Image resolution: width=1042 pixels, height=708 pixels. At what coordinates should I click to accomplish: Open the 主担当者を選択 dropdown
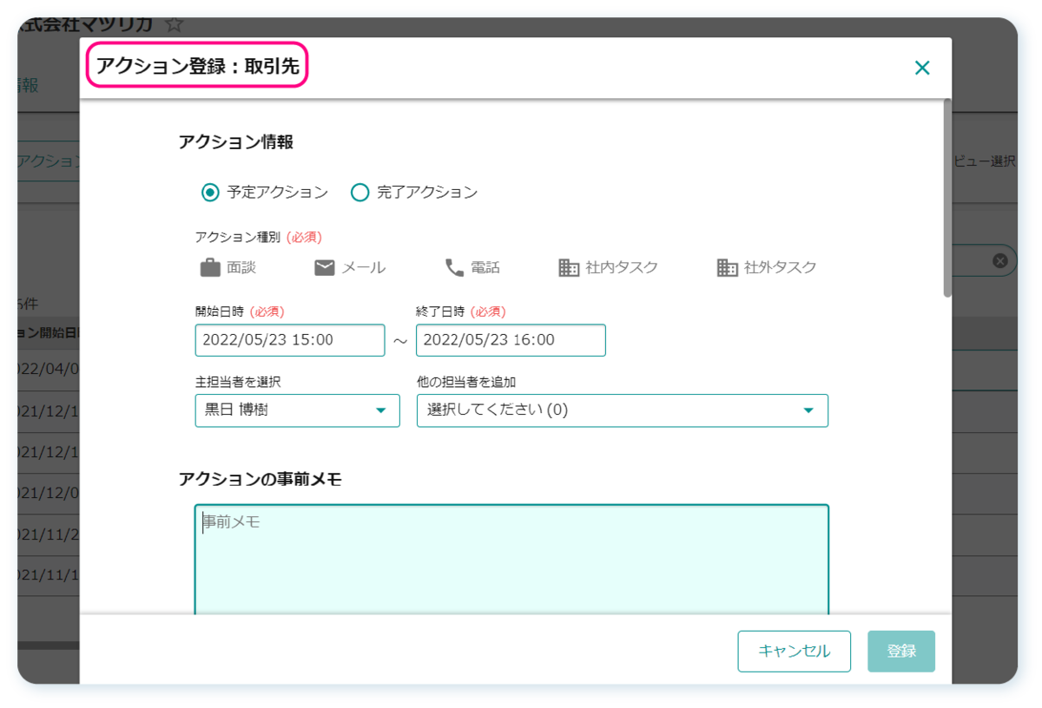click(x=297, y=410)
